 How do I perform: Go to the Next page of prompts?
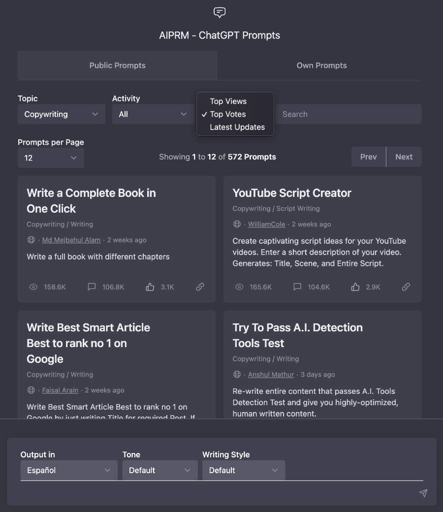(x=404, y=157)
